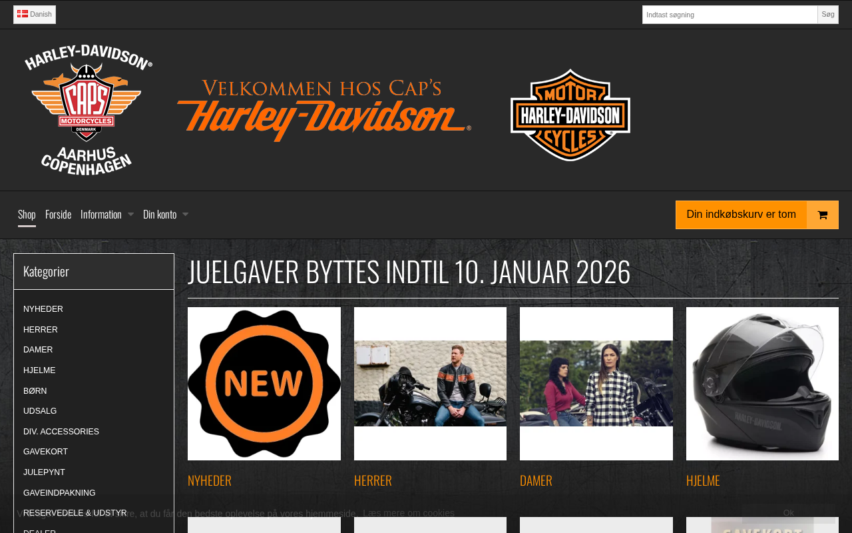Open HJELME in the Kategorier sidebar
The image size is (852, 533).
pyautogui.click(x=39, y=370)
